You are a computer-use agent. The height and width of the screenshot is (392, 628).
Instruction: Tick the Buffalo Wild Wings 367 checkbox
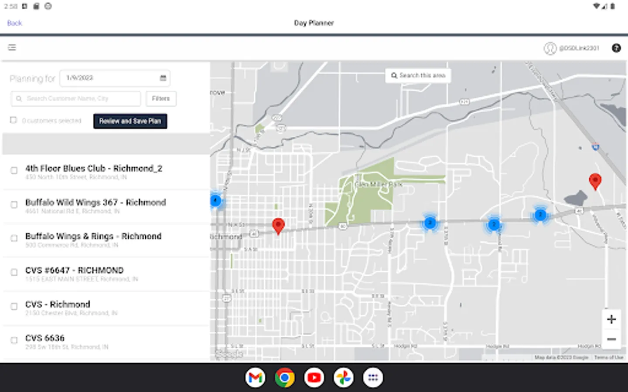point(14,204)
